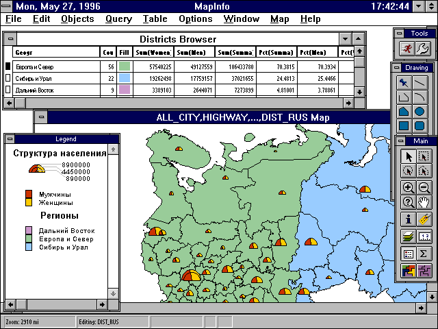Click the green fill swatch for Европа и Север

(125, 66)
